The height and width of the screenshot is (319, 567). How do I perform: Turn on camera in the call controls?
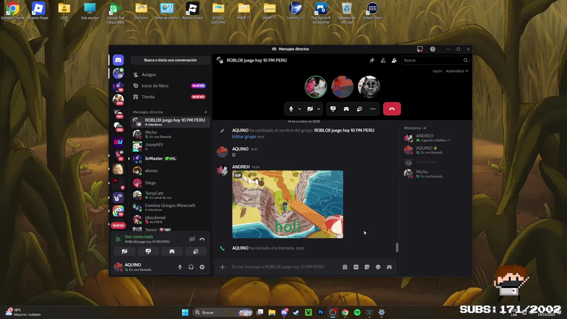(x=310, y=109)
